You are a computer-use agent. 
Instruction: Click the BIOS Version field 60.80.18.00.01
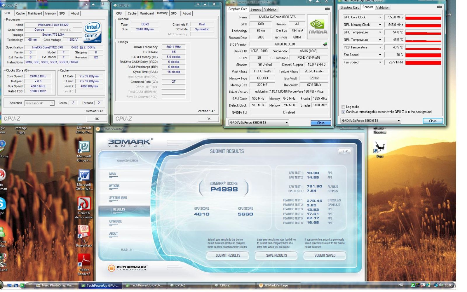(285, 44)
